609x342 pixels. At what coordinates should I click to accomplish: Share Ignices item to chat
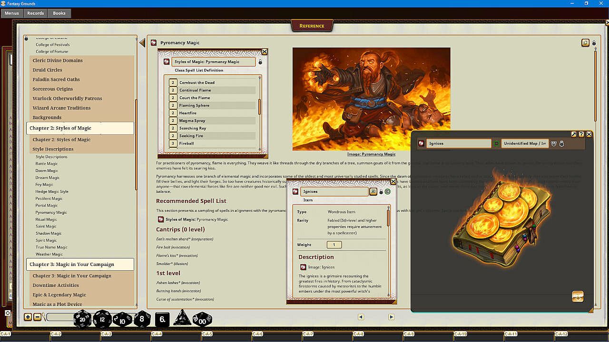(373, 191)
